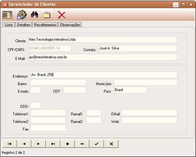Go to first record navigation button
The image size is (196, 157).
coord(10,144)
